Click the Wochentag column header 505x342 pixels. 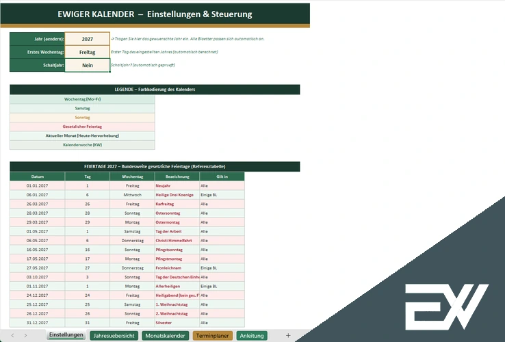(132, 176)
